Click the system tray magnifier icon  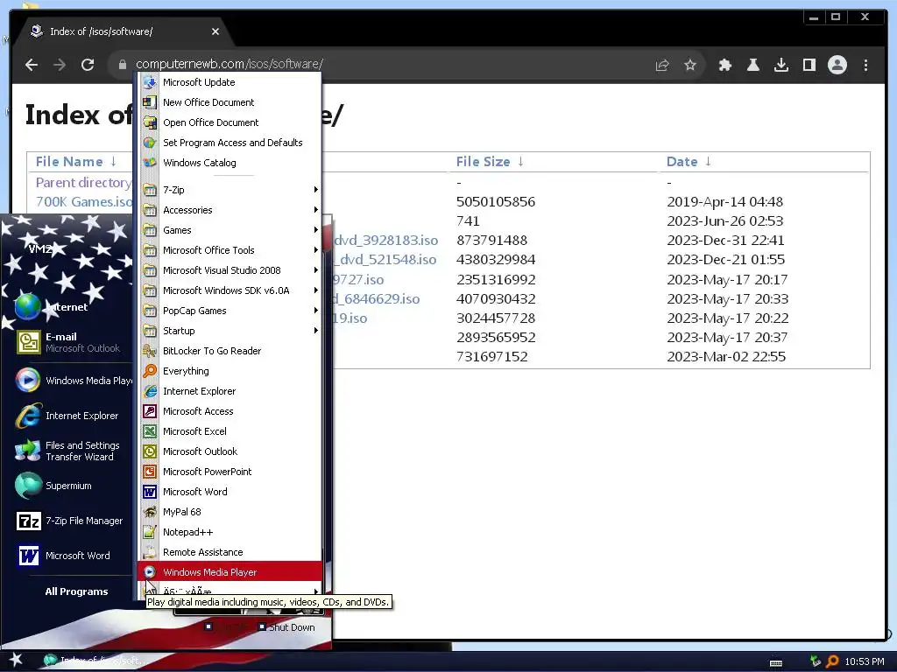tap(832, 661)
